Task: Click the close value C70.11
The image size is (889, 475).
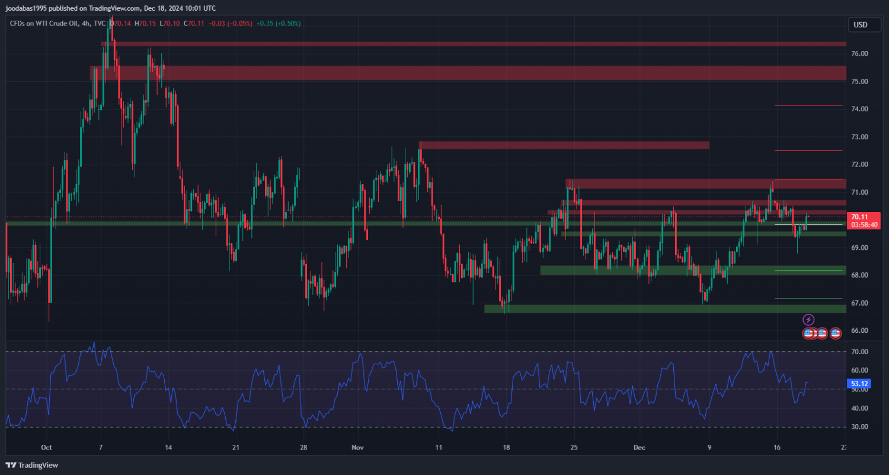Action: pyautogui.click(x=194, y=24)
